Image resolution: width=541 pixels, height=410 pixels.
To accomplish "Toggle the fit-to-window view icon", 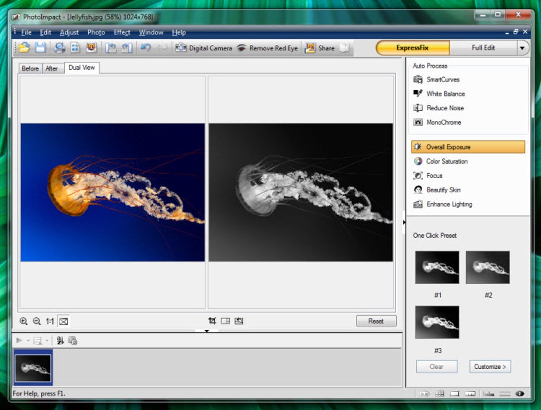I will click(64, 322).
